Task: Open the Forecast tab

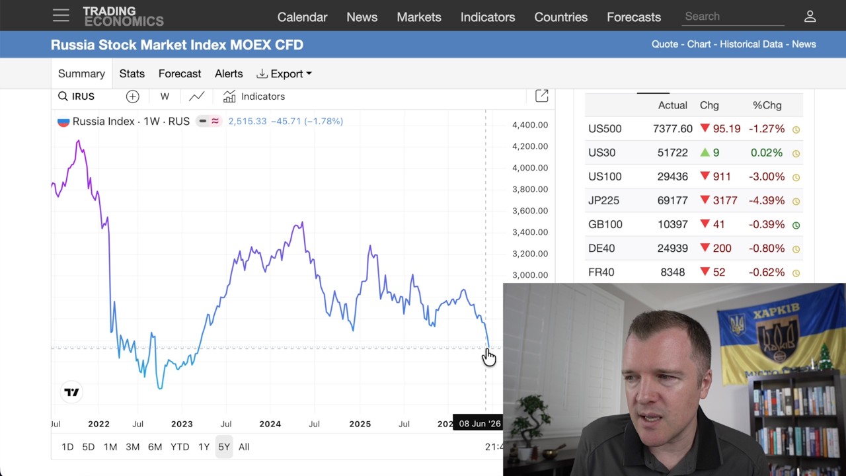Action: pyautogui.click(x=180, y=73)
